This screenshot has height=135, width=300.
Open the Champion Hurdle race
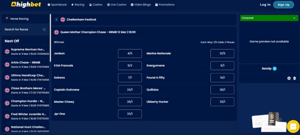tap(25, 103)
